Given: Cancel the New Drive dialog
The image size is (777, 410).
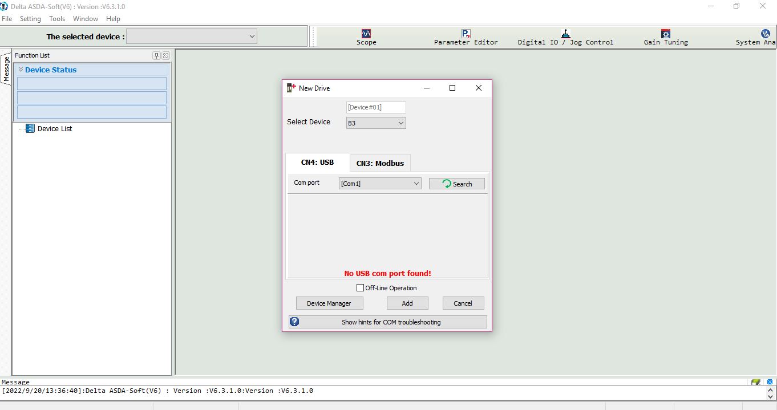Looking at the screenshot, I should point(463,303).
